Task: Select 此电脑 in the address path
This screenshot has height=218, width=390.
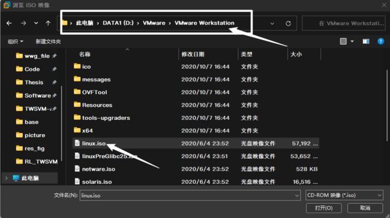Action: [85, 23]
